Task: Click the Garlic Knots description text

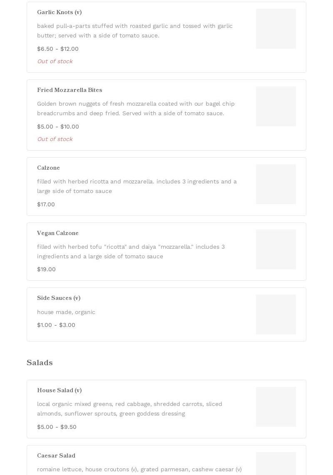Action: point(134,31)
